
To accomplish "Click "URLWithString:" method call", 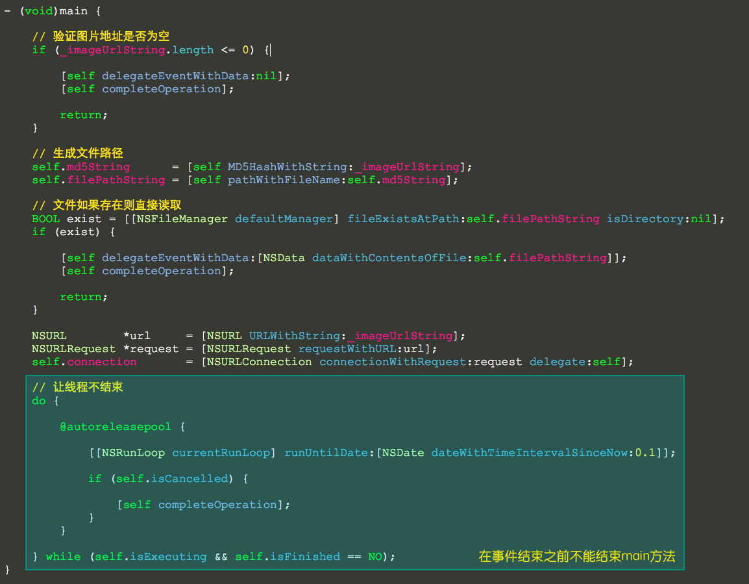I will coord(298,335).
